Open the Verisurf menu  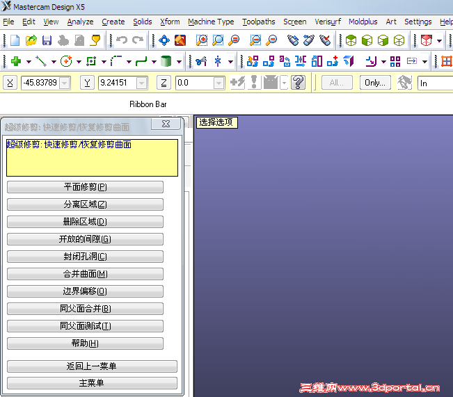pos(328,22)
